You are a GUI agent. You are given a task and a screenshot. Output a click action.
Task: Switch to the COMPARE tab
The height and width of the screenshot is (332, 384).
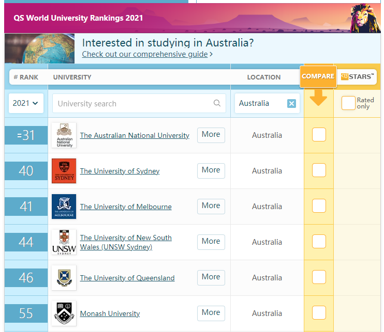click(x=318, y=76)
